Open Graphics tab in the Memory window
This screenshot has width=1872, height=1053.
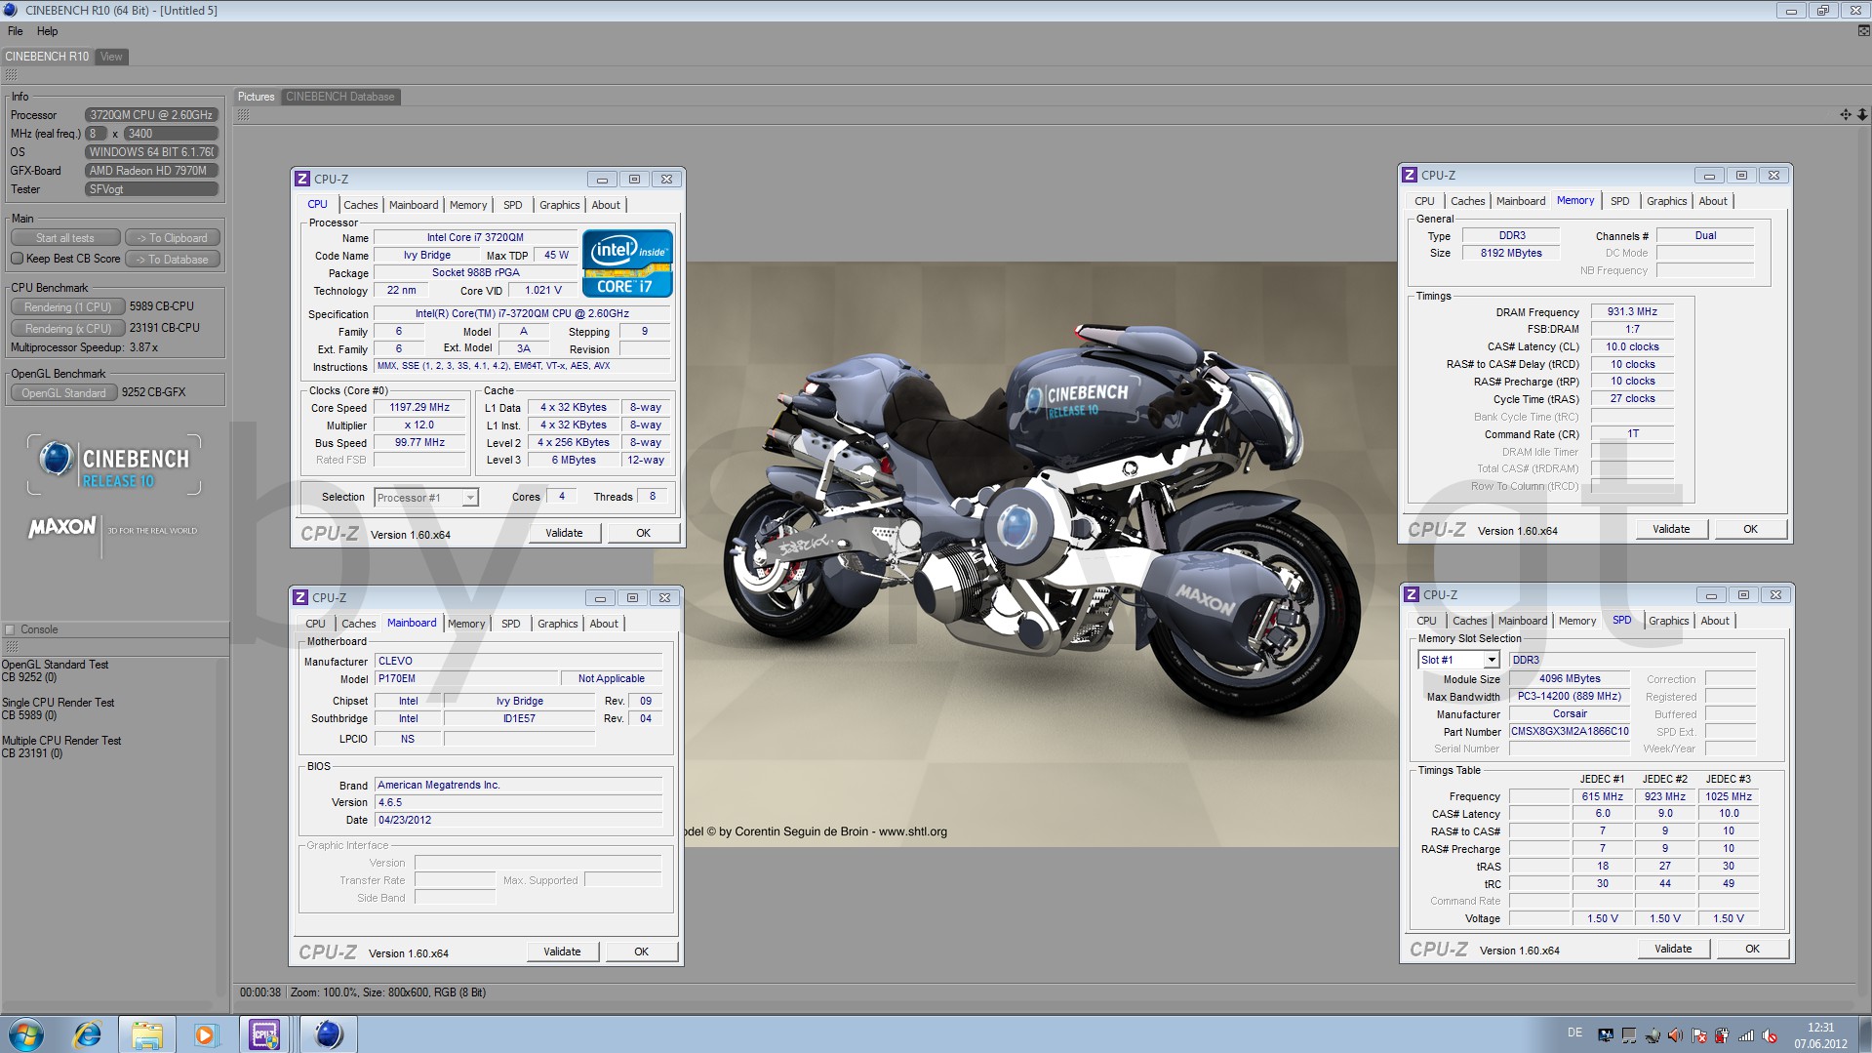coord(1666,201)
